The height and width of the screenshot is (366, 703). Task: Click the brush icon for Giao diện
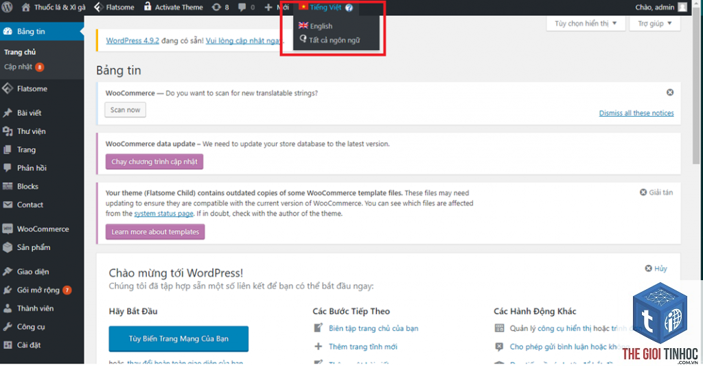(8, 271)
